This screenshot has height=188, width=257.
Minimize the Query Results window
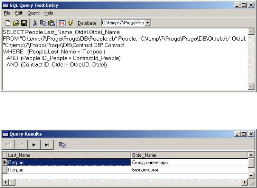tap(237, 134)
